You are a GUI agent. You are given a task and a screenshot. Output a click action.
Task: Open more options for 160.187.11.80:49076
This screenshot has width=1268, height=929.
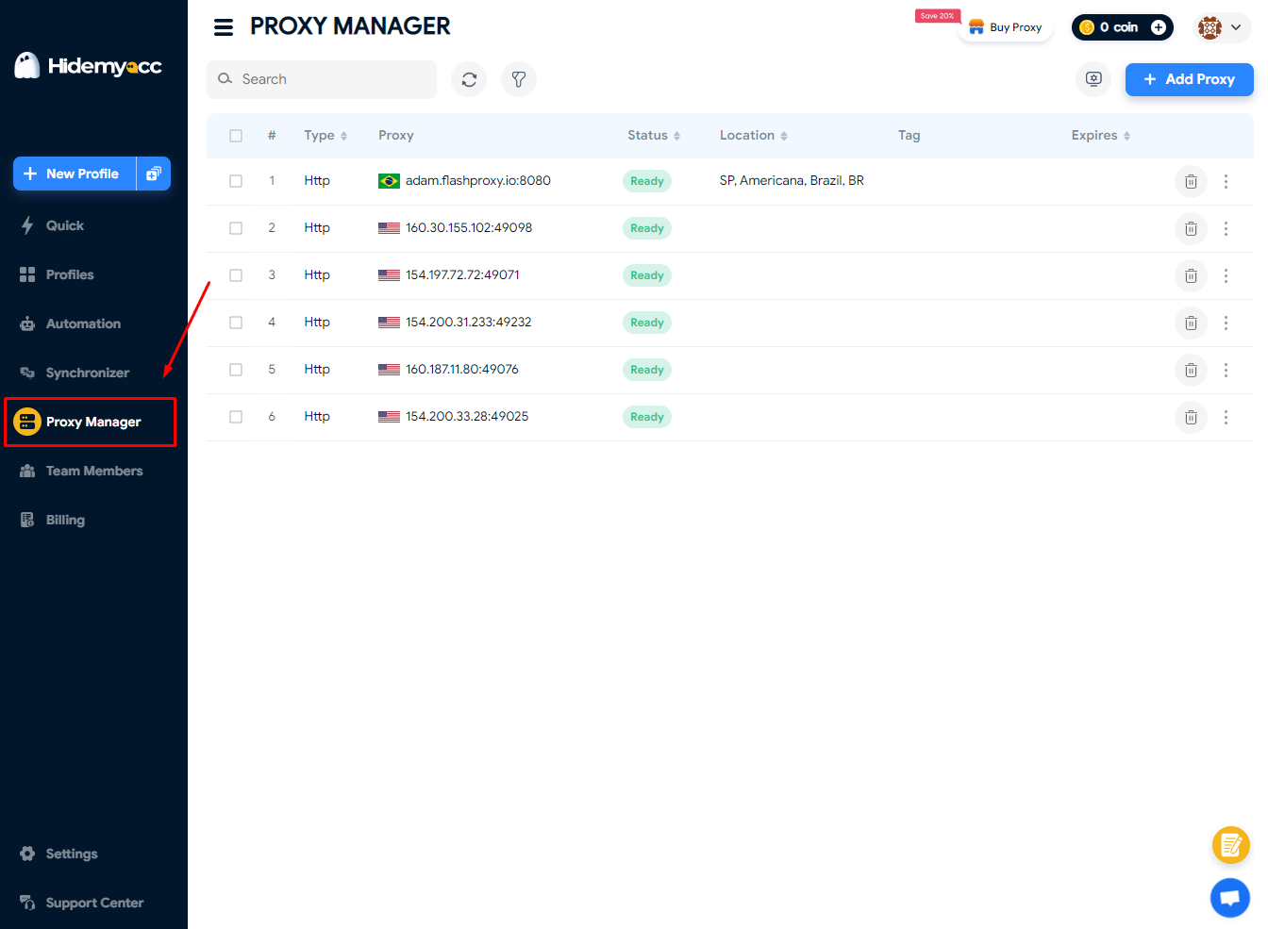click(x=1226, y=370)
